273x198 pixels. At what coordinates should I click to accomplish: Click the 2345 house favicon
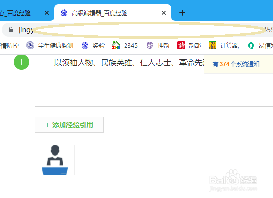tap(116, 45)
